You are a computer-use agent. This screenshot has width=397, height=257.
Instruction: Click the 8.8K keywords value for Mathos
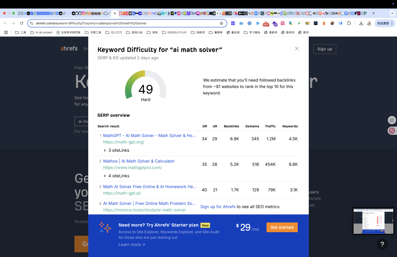point(293,164)
